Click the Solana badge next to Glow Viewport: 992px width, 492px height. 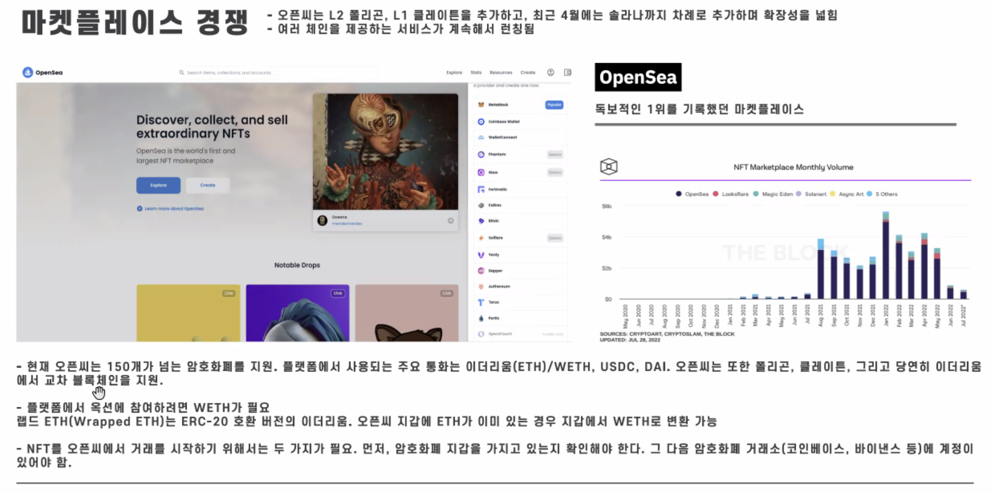coord(555,172)
